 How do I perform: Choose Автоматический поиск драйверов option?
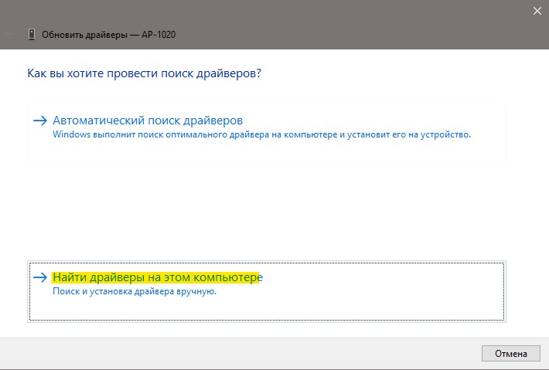[x=267, y=134]
